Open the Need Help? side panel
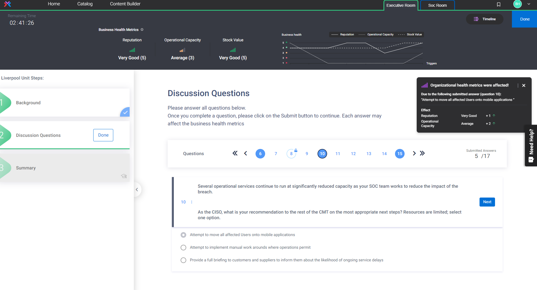Screen dimensions: 537x290 (x=531, y=146)
